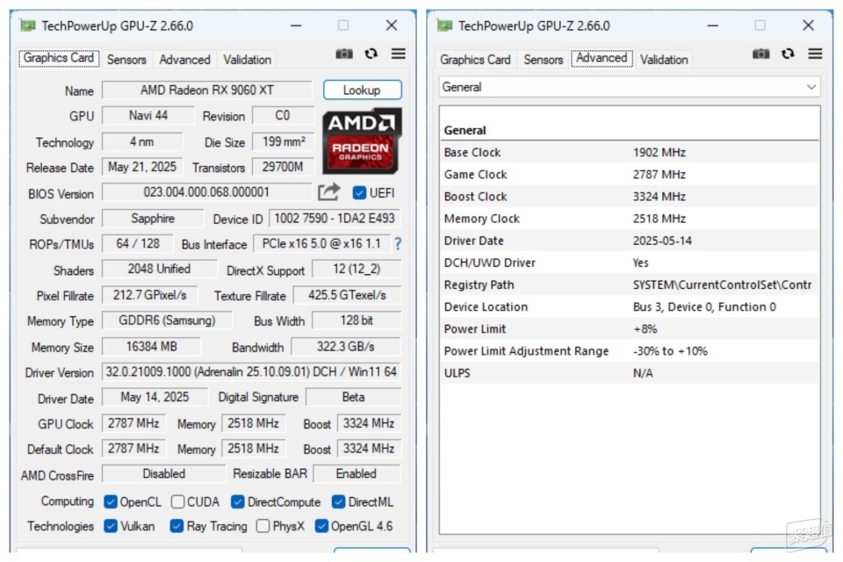
Task: Select the Boost Clock row in General list
Action: click(x=630, y=197)
